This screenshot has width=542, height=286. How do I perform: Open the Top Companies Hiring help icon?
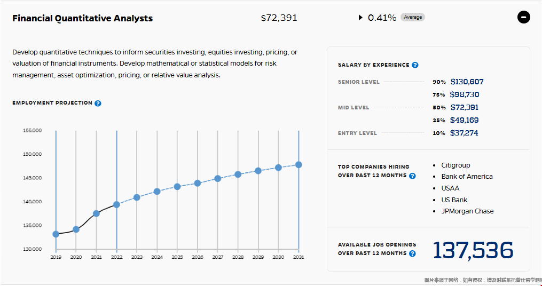412,176
